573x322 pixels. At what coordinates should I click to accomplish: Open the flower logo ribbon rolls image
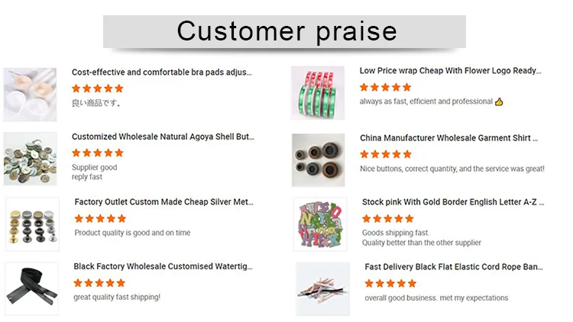click(x=318, y=93)
